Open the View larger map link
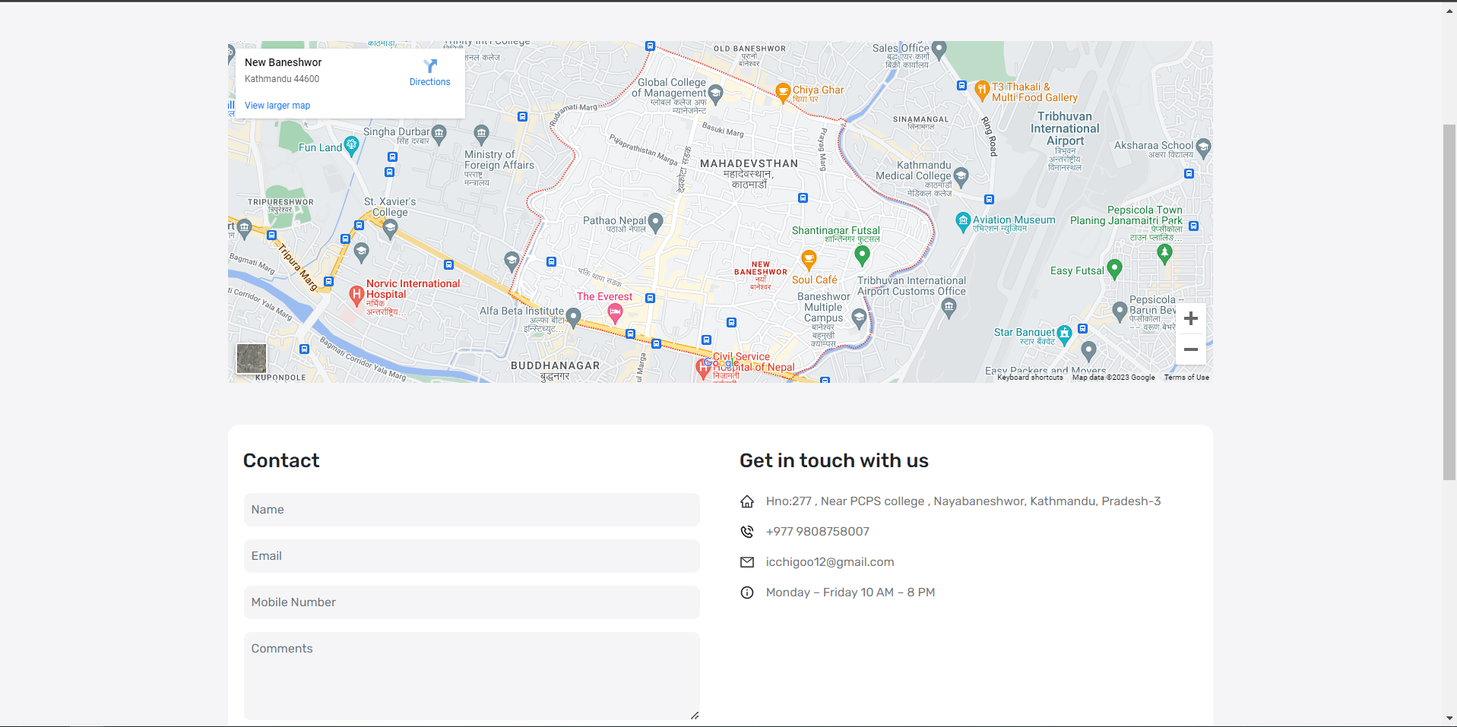Screen dimensions: 1457x727 [x=277, y=105]
